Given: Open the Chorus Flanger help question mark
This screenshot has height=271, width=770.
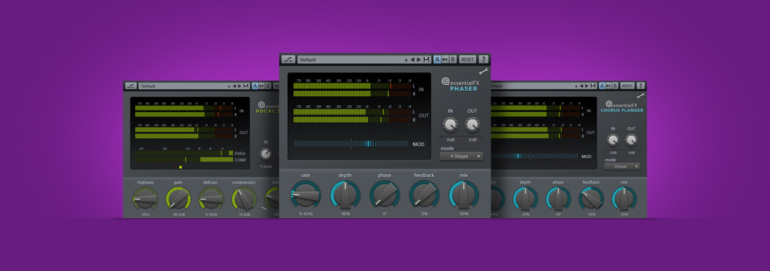Looking at the screenshot, I should point(640,86).
